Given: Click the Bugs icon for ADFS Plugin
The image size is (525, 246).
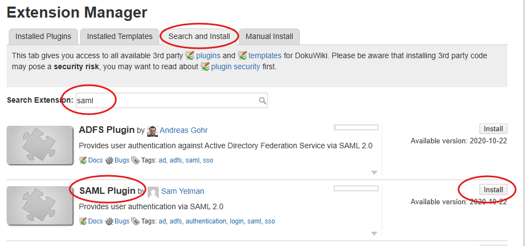Looking at the screenshot, I should pos(109,160).
